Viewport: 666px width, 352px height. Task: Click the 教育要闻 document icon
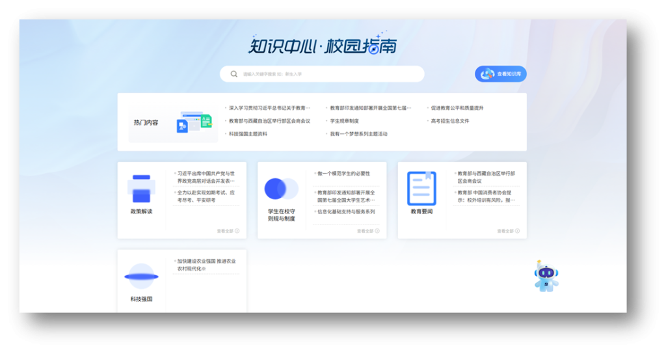point(421,188)
